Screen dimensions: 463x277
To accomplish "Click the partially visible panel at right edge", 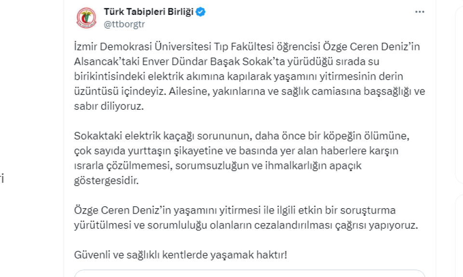I will 460,94.
